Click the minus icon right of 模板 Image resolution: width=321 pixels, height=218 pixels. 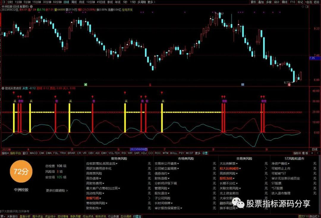coord(317,153)
